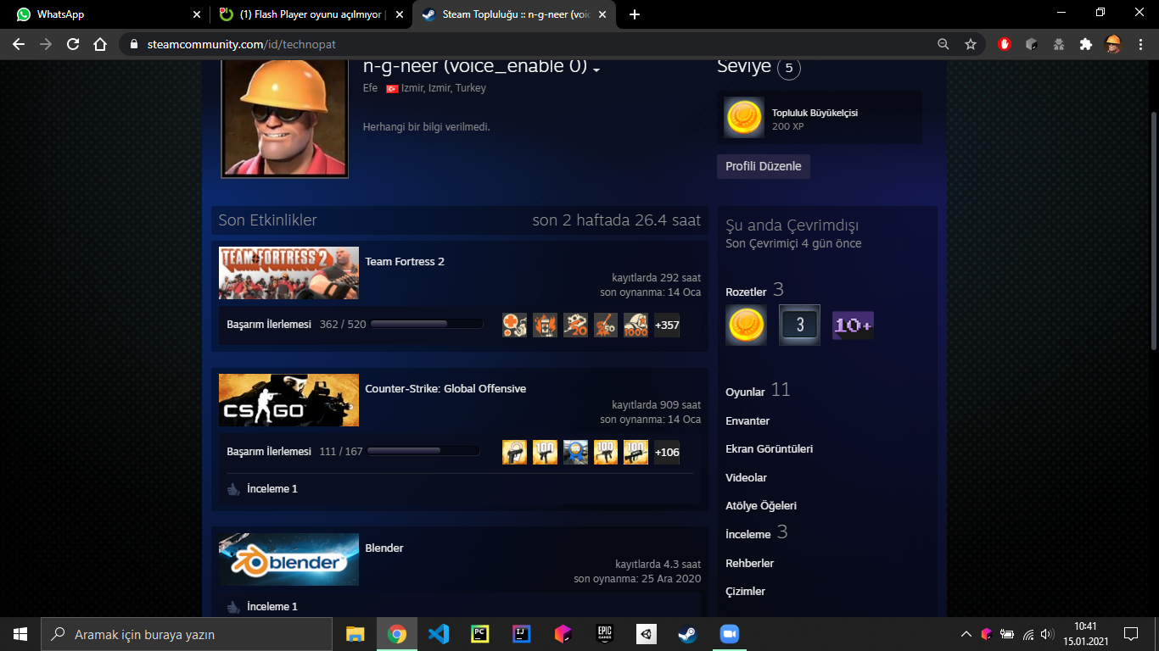Open the Extensions puzzle piece menu

click(x=1085, y=44)
